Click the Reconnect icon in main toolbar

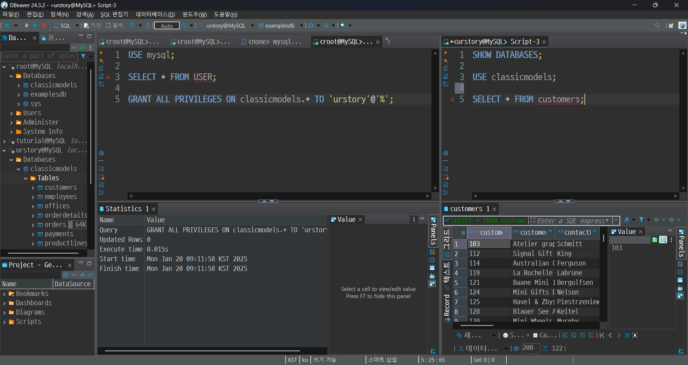[x=35, y=25]
